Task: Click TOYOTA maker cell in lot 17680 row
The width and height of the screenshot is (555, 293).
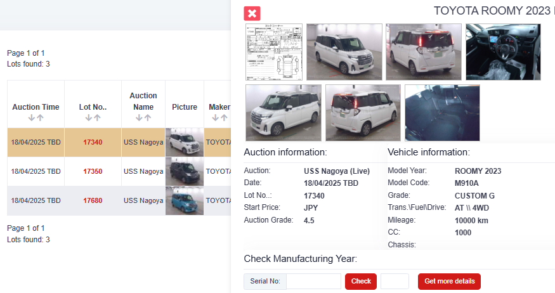Action: coord(218,200)
